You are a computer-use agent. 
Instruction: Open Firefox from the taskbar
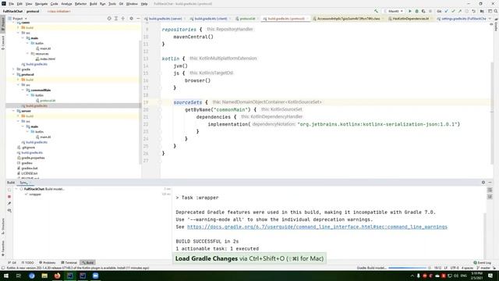coord(57,276)
